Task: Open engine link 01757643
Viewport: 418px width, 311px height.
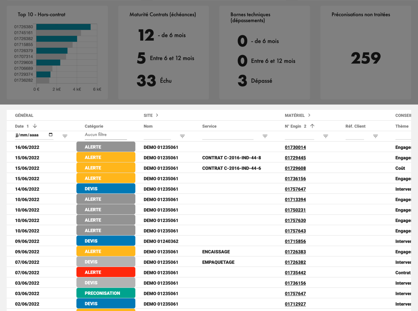Action: pos(295,231)
